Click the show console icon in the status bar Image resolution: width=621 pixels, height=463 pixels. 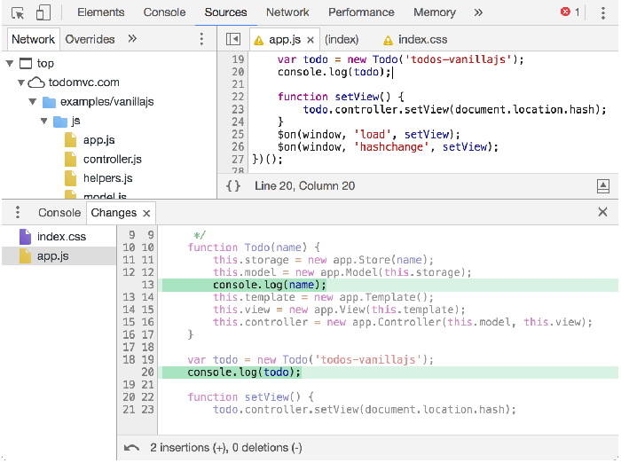coord(602,185)
